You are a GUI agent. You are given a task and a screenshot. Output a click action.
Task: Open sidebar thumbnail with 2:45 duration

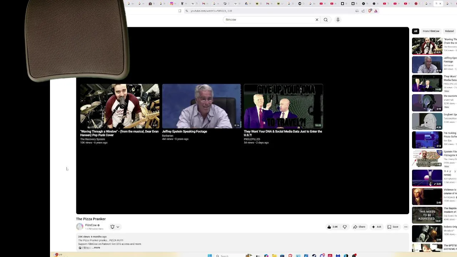pyautogui.click(x=427, y=196)
